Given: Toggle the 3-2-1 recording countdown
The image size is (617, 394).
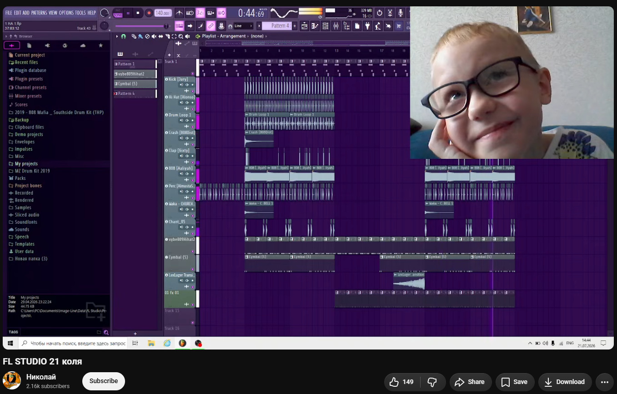Looking at the screenshot, I should pyautogui.click(x=200, y=13).
